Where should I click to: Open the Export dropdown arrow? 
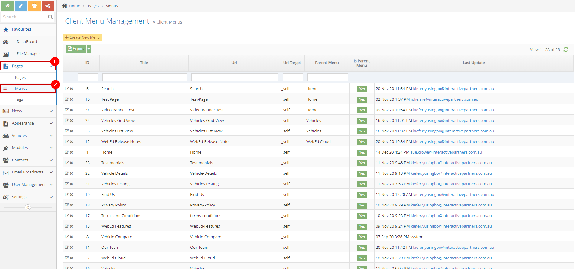(x=89, y=49)
